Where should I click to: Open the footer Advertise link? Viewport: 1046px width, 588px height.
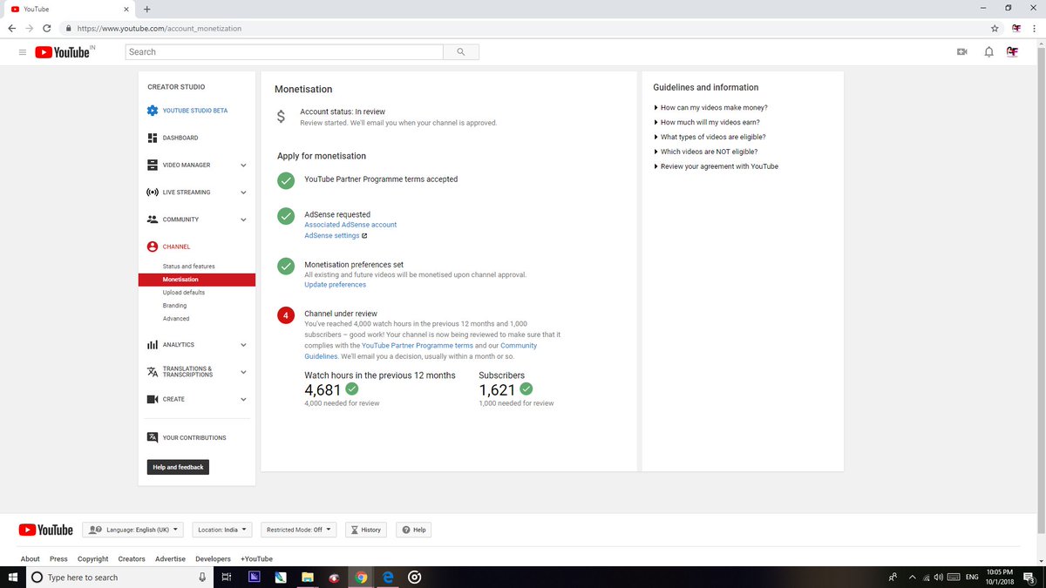[170, 559]
